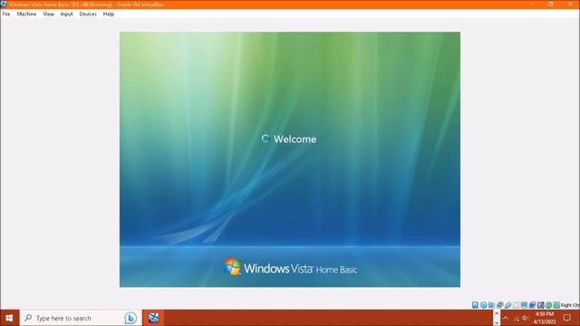Click the network icon in system tray
Screen dimensions: 580x326
coord(516,318)
